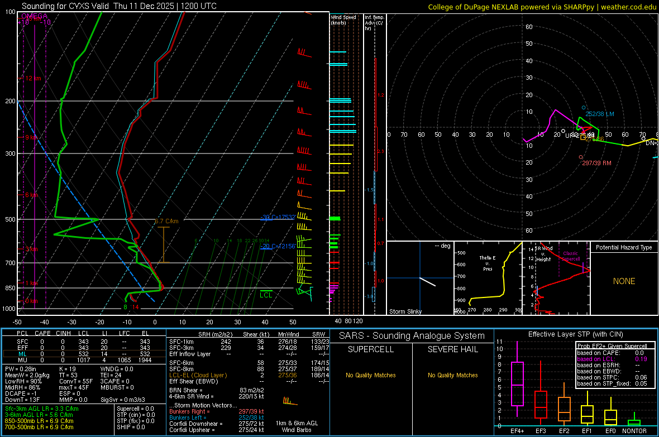The image size is (659, 437).
Task: Click the 252/38 LM hodograph label
Action: click(600, 114)
